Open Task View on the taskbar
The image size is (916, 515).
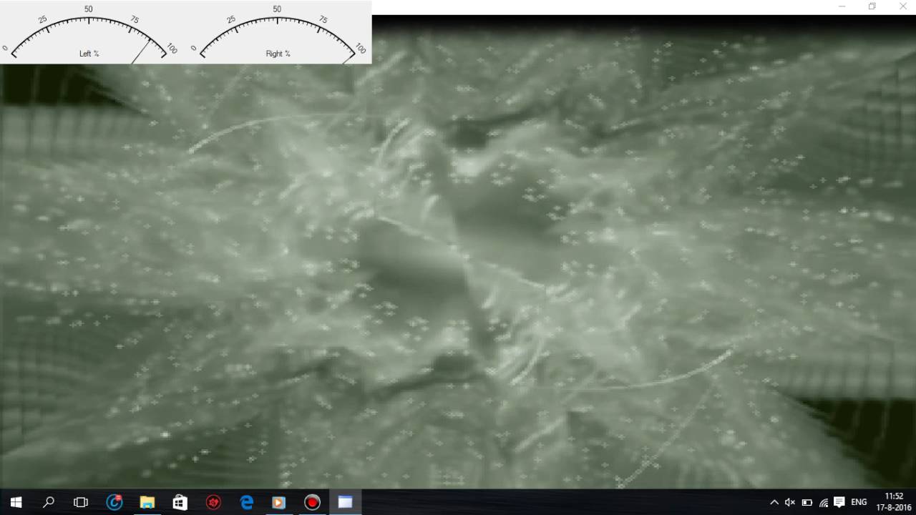pyautogui.click(x=81, y=502)
